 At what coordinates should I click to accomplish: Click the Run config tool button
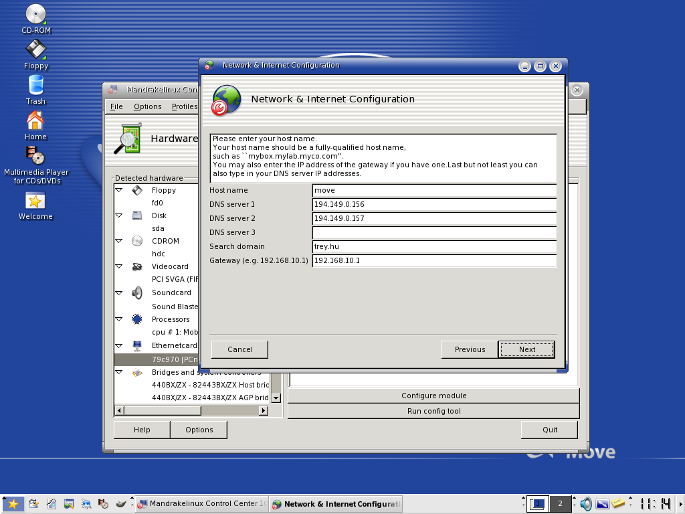pos(433,411)
